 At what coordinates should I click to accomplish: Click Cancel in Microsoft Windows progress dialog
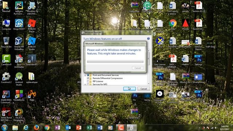(x=138, y=68)
